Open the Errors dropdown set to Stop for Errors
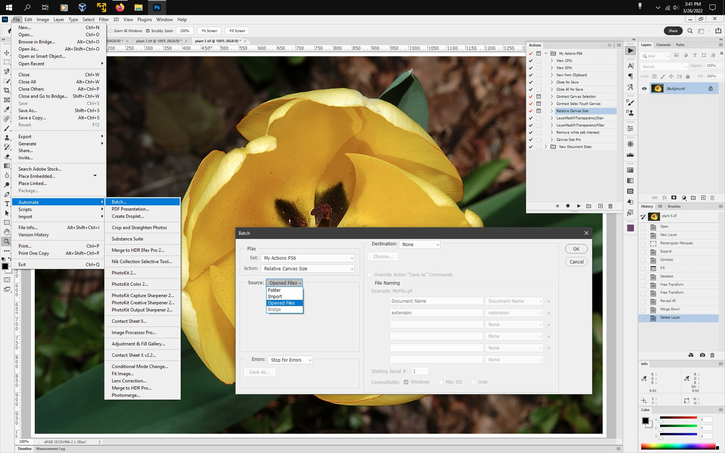Viewport: 725px width, 453px height. tap(290, 360)
